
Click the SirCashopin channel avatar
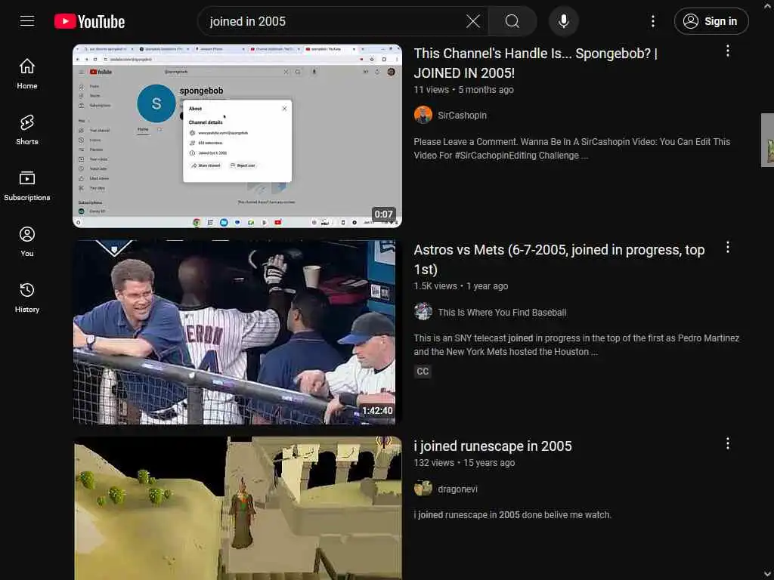click(423, 115)
